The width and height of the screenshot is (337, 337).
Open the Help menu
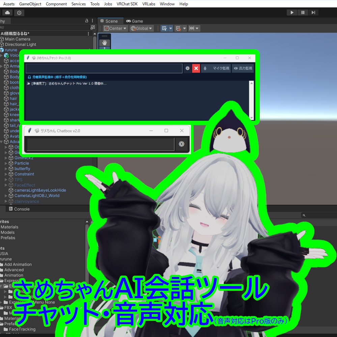(x=184, y=4)
